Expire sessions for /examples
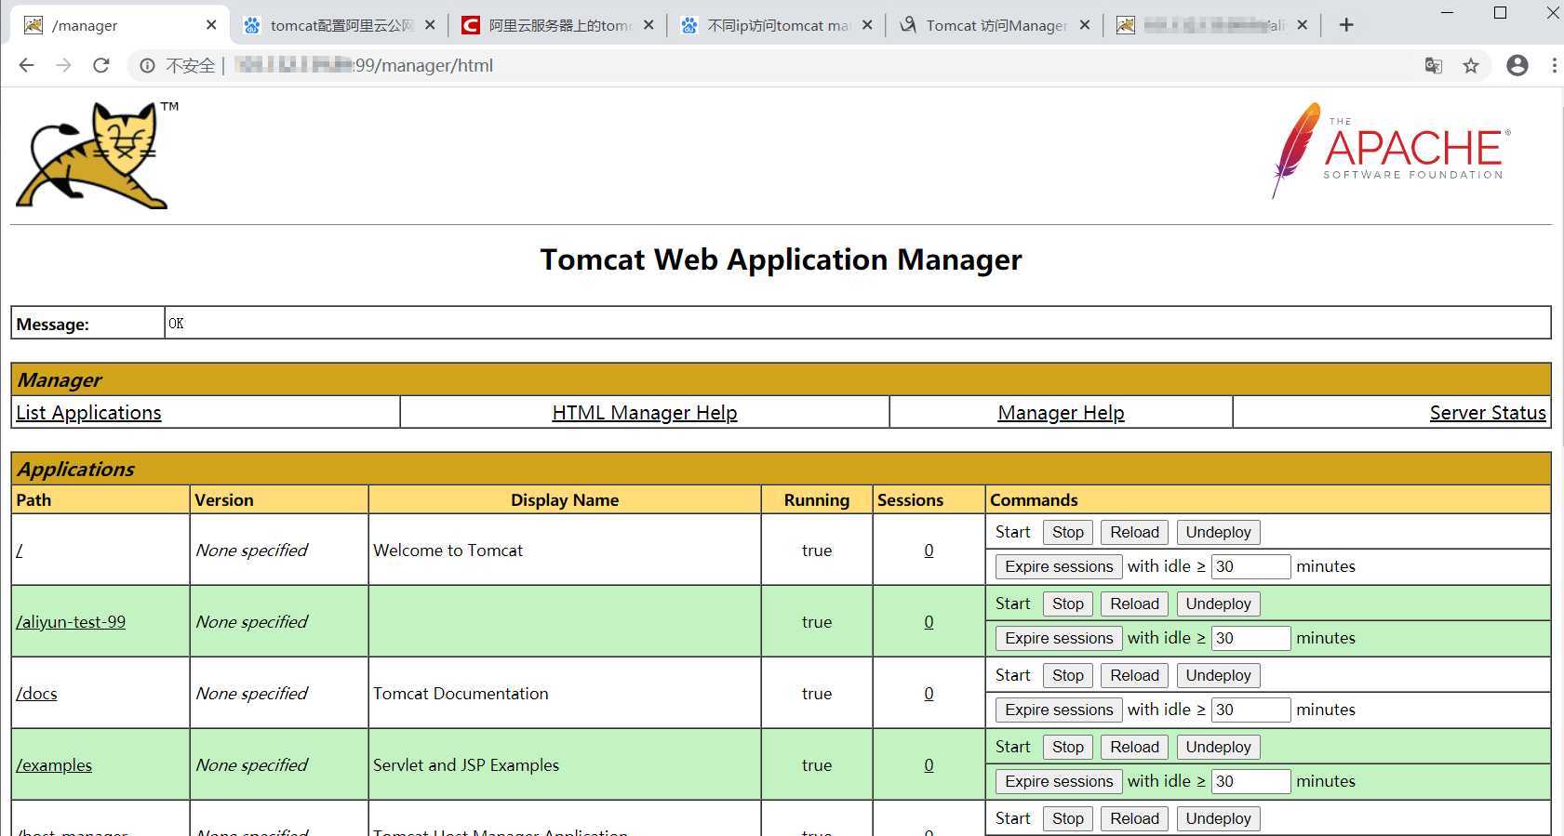 [1059, 781]
